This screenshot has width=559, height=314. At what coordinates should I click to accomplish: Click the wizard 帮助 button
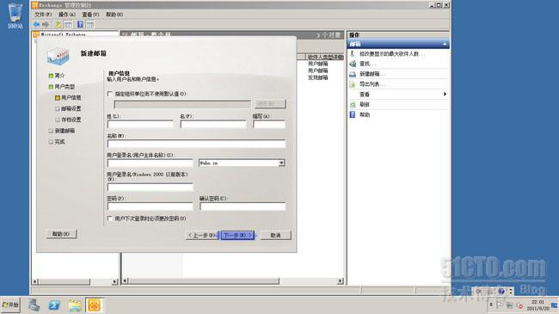[x=61, y=234]
